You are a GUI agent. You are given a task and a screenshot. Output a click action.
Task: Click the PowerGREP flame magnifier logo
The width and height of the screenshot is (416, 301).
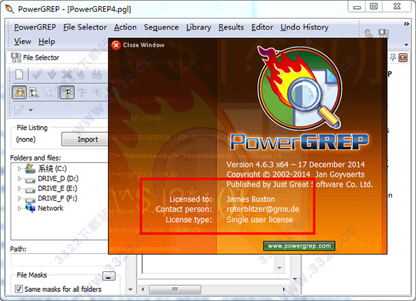pos(300,88)
